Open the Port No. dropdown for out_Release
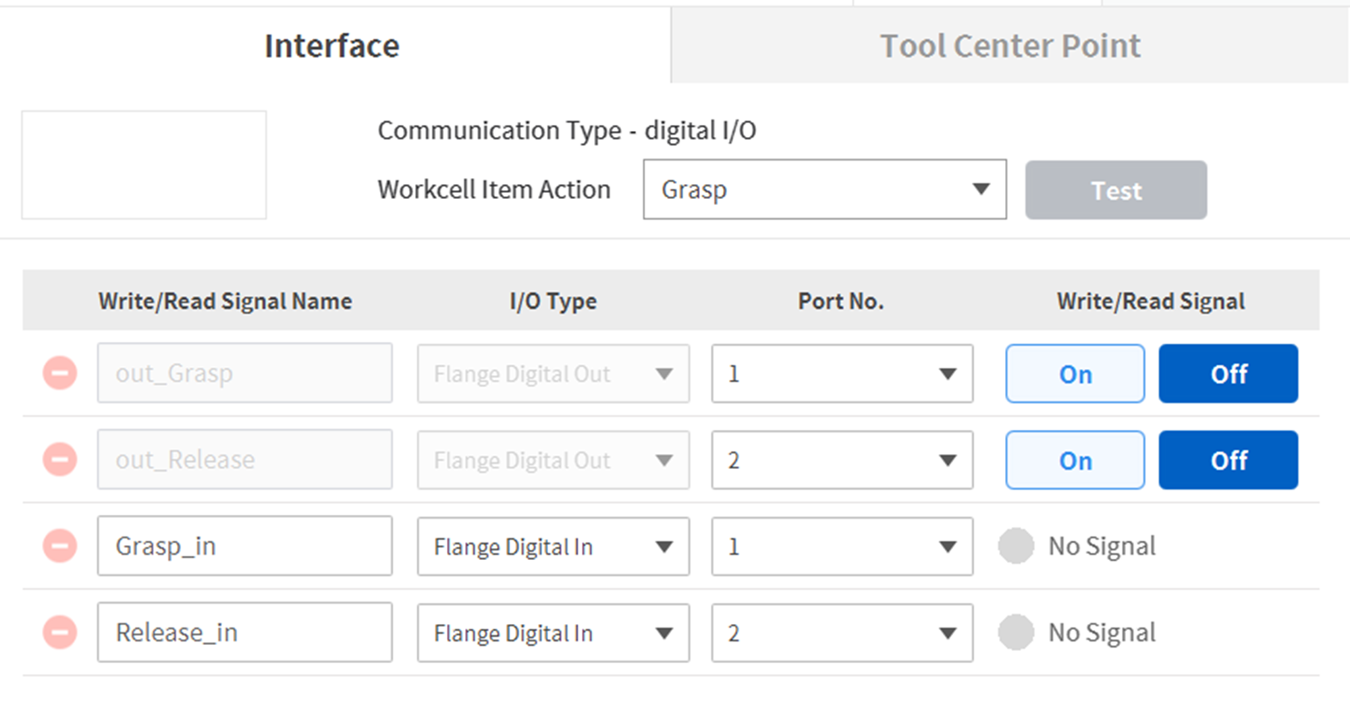Image resolution: width=1350 pixels, height=705 pixels. (x=842, y=460)
